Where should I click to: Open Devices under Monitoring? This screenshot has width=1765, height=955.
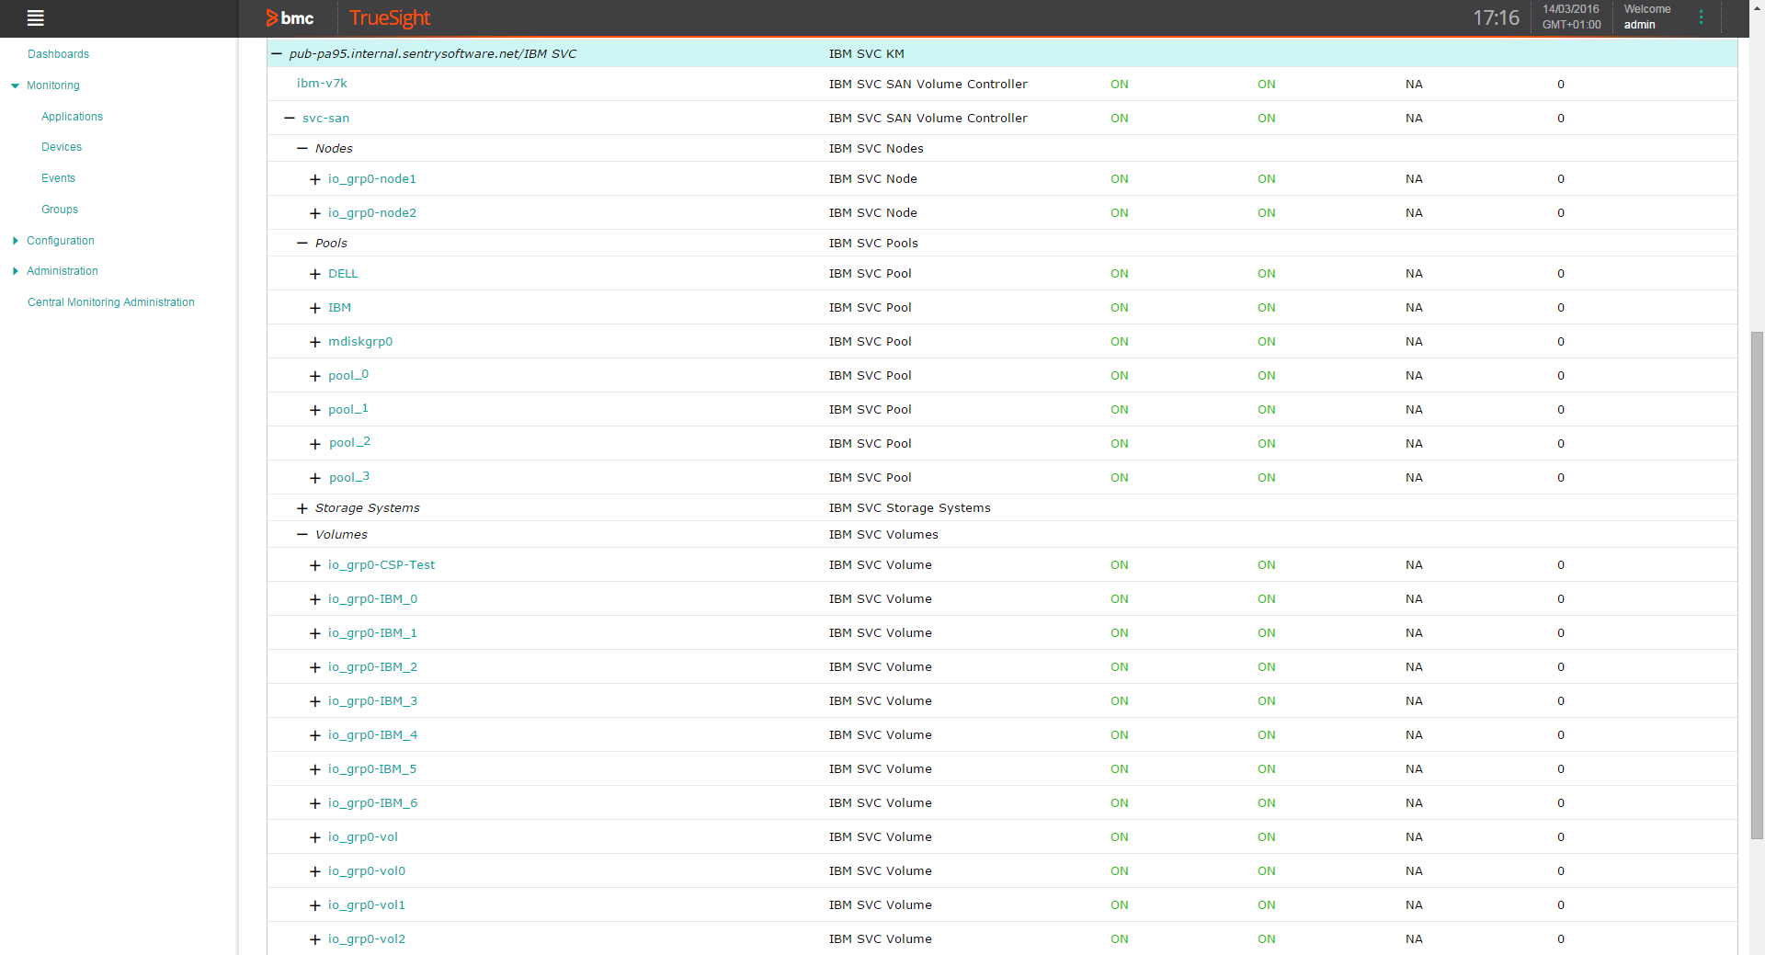tap(62, 147)
